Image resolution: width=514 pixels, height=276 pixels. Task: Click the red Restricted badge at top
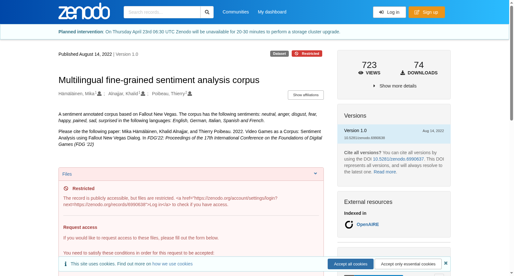pyautogui.click(x=307, y=54)
